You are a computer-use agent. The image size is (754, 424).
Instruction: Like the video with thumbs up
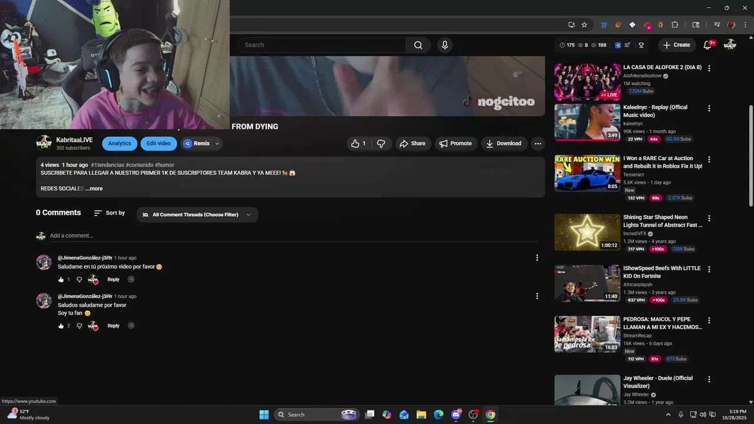pyautogui.click(x=359, y=143)
